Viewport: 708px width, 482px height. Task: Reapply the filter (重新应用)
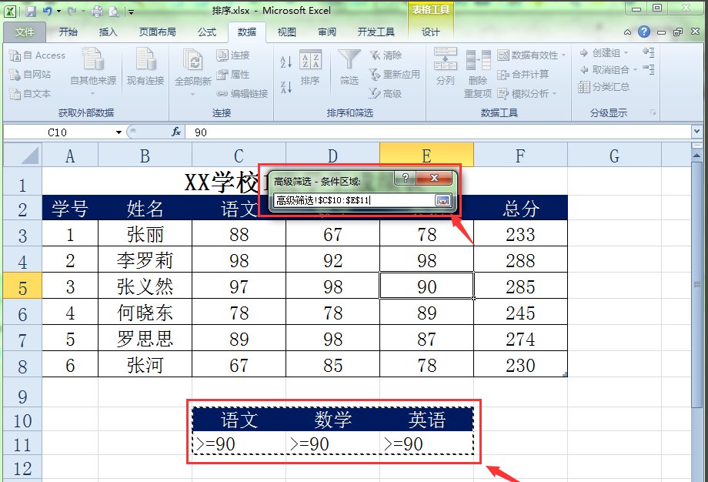tap(395, 75)
